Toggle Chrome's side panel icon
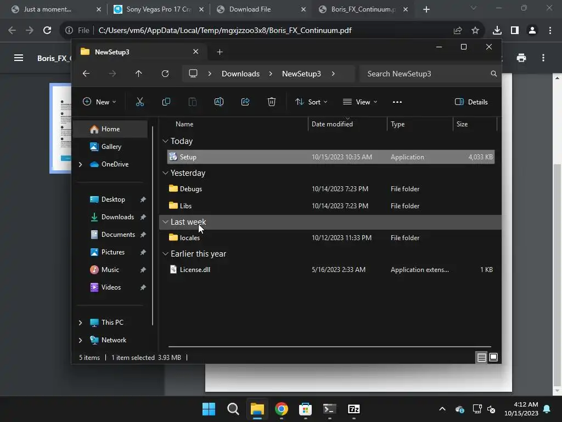 [x=515, y=31]
